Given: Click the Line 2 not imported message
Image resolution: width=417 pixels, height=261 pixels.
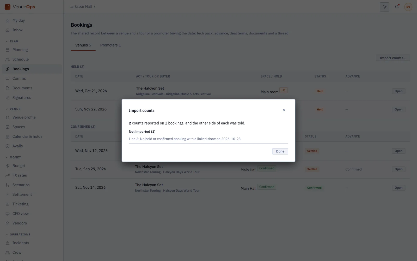Looking at the screenshot, I should coord(185,139).
